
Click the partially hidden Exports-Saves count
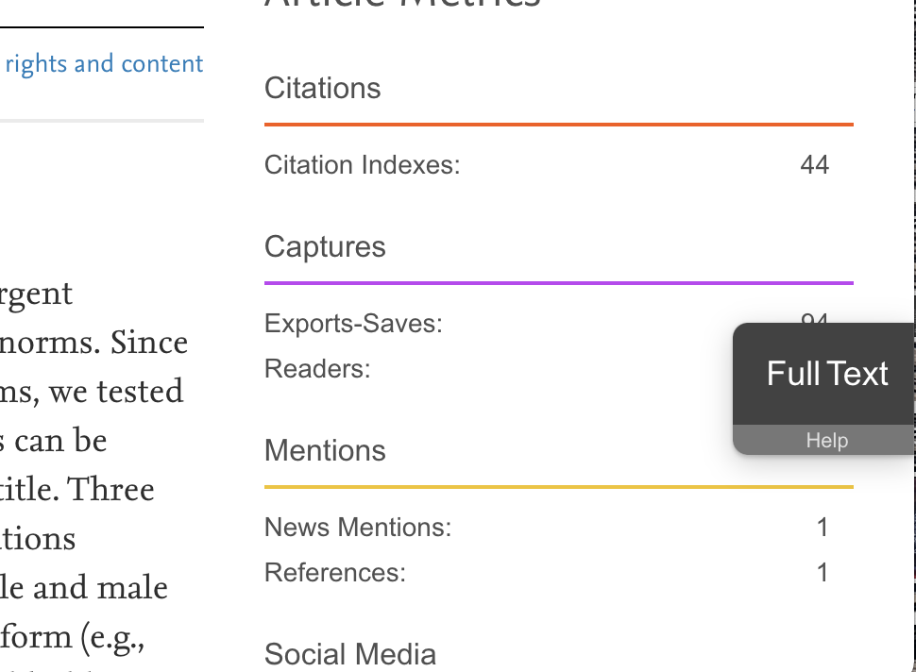[x=814, y=318]
